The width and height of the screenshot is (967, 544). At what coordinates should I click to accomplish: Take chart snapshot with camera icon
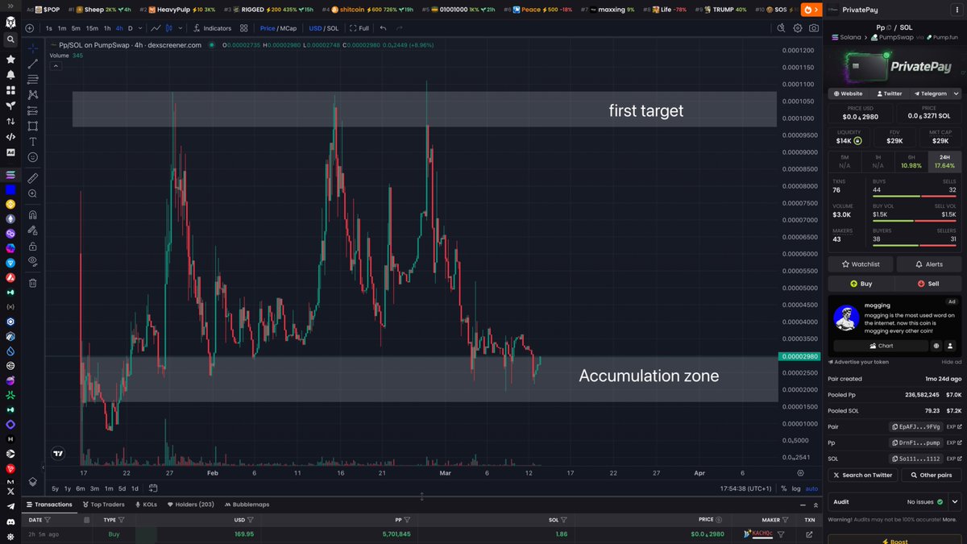815,27
